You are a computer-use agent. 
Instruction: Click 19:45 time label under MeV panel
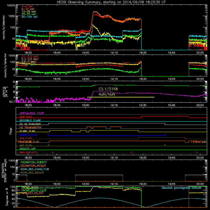(x=171, y=79)
